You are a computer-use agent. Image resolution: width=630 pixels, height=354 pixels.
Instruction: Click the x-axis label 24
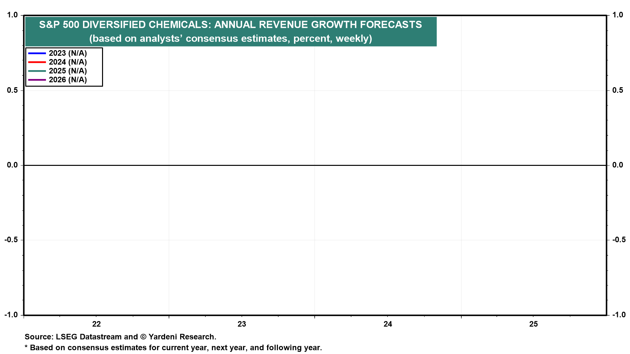tap(388, 324)
